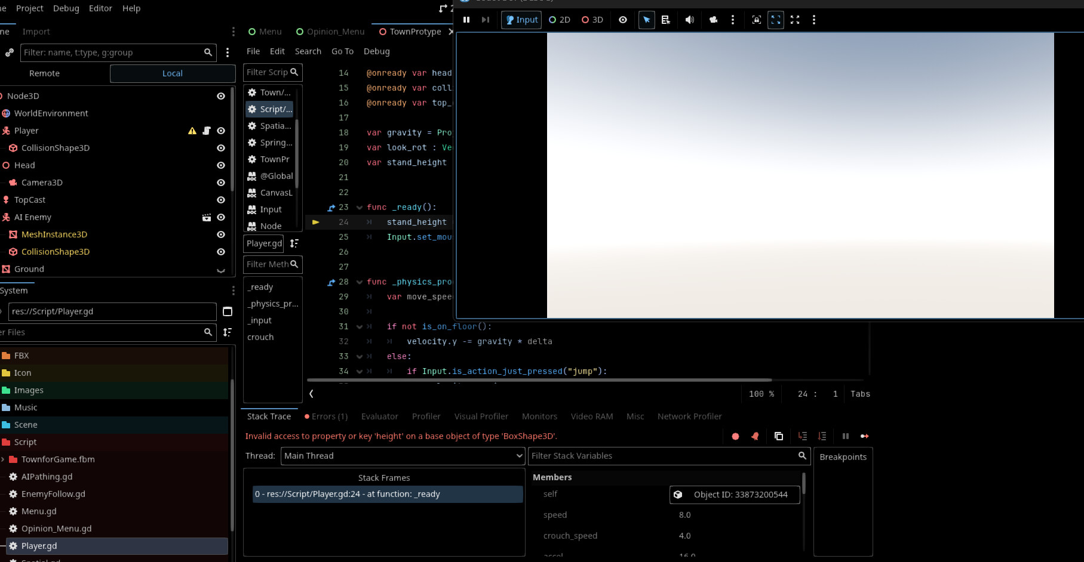Expand the TownforGame.fbm folder
This screenshot has height=562, width=1084.
pyautogui.click(x=4, y=459)
